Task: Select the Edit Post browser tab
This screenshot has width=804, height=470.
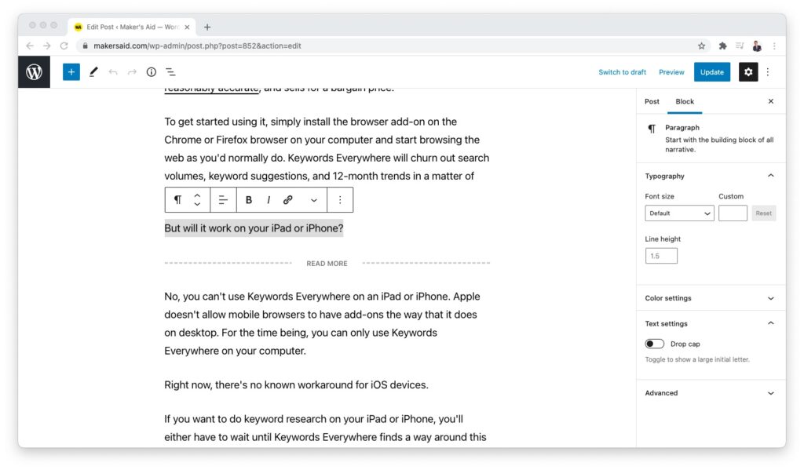Action: (x=132, y=27)
